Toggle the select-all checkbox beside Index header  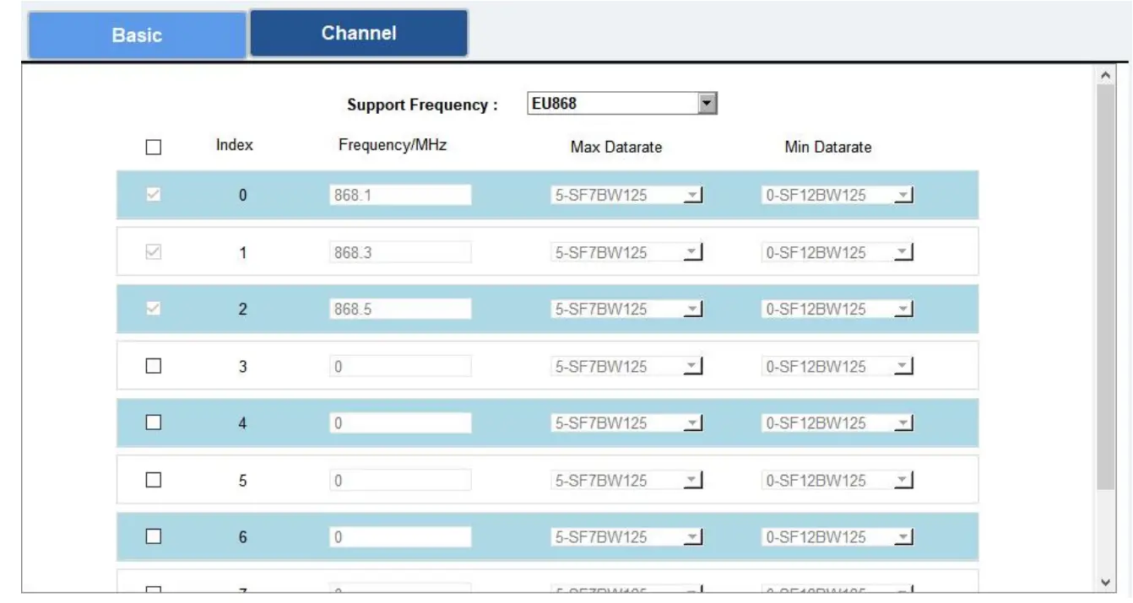pos(153,147)
